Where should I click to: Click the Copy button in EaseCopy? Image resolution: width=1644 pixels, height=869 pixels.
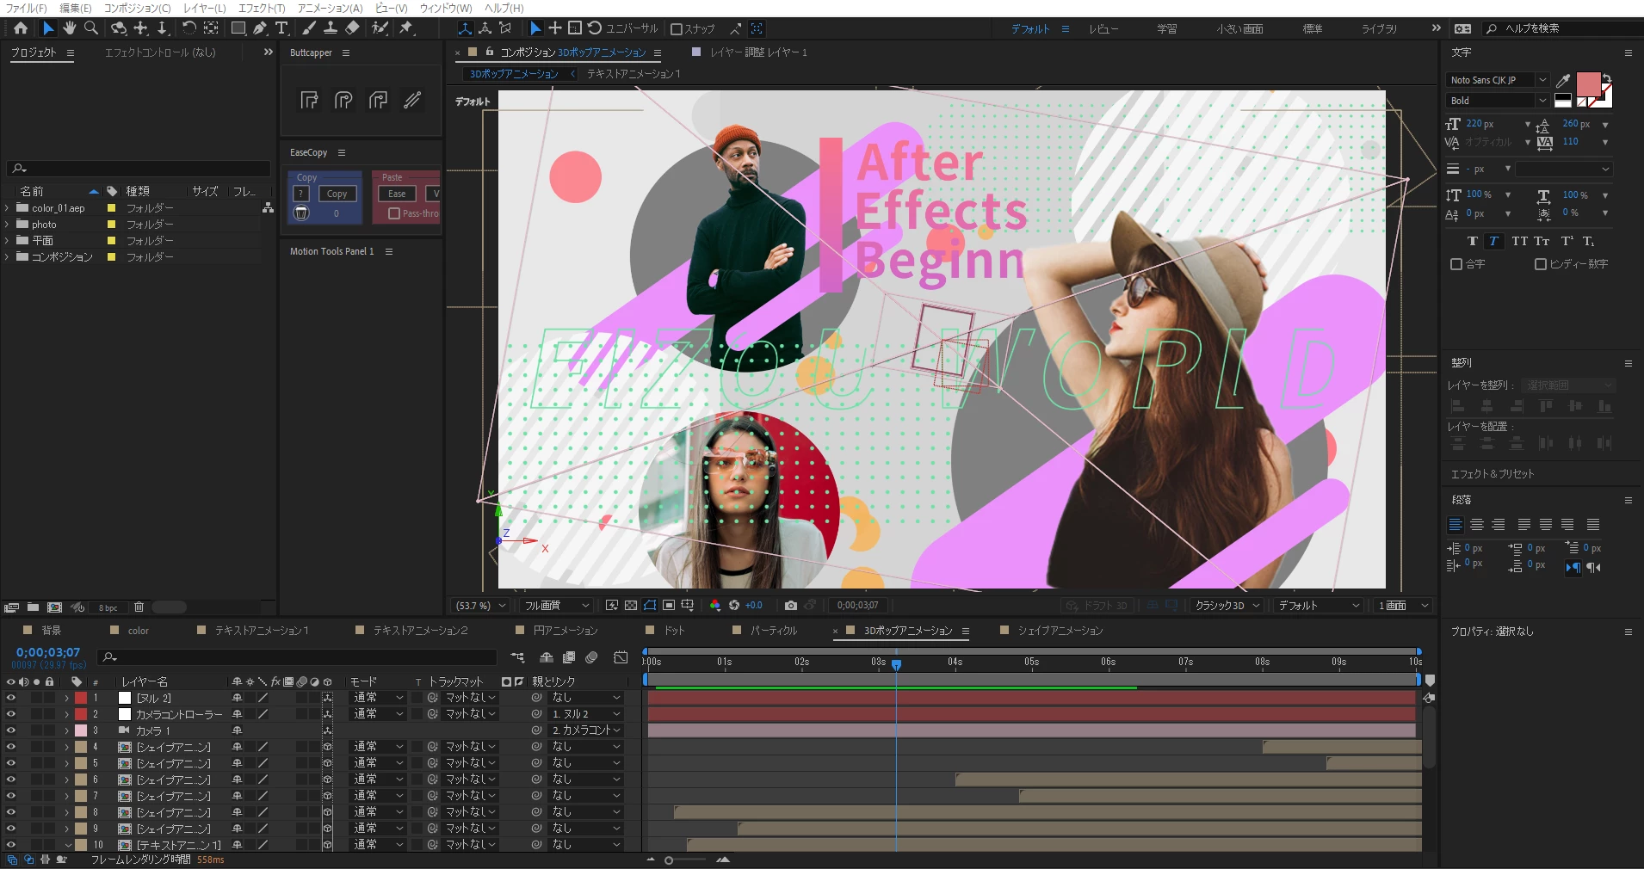click(337, 194)
